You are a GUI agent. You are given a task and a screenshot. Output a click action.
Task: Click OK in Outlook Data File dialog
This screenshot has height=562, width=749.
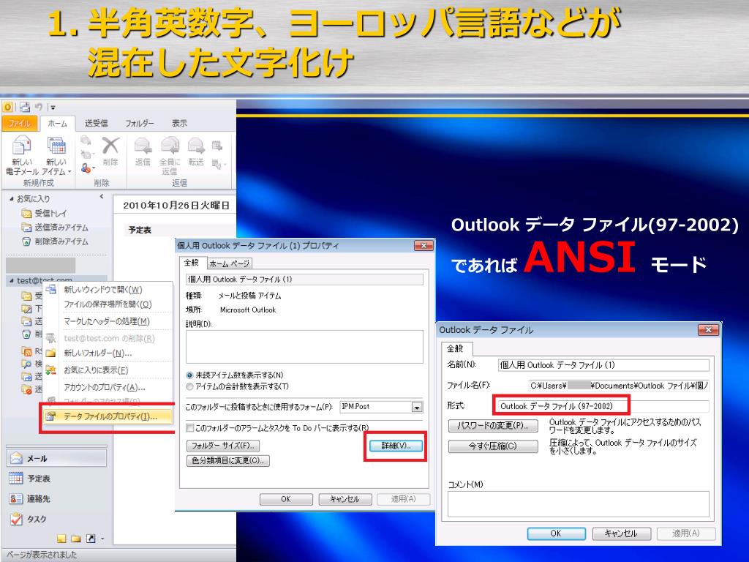click(x=556, y=533)
